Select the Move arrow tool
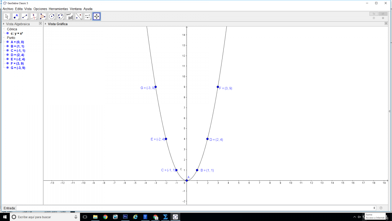 pyautogui.click(x=7, y=16)
